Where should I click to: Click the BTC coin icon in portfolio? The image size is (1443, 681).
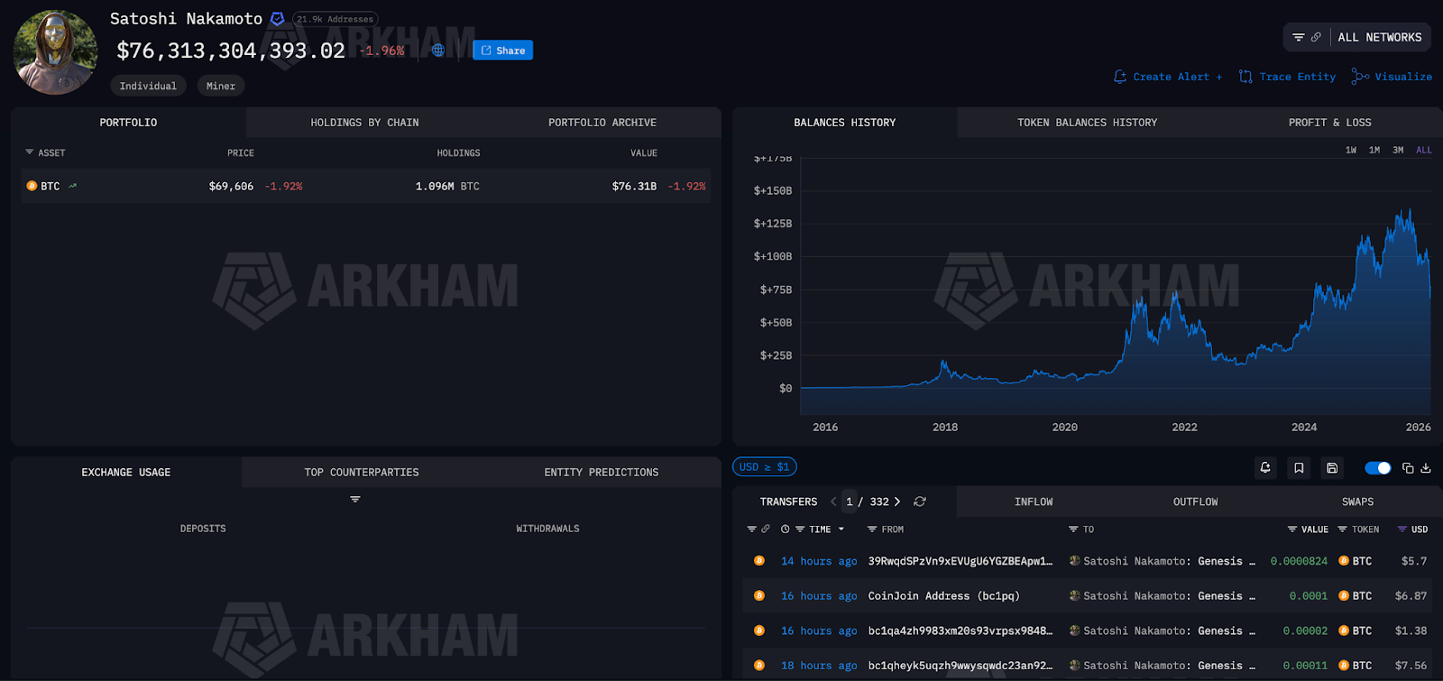(32, 186)
